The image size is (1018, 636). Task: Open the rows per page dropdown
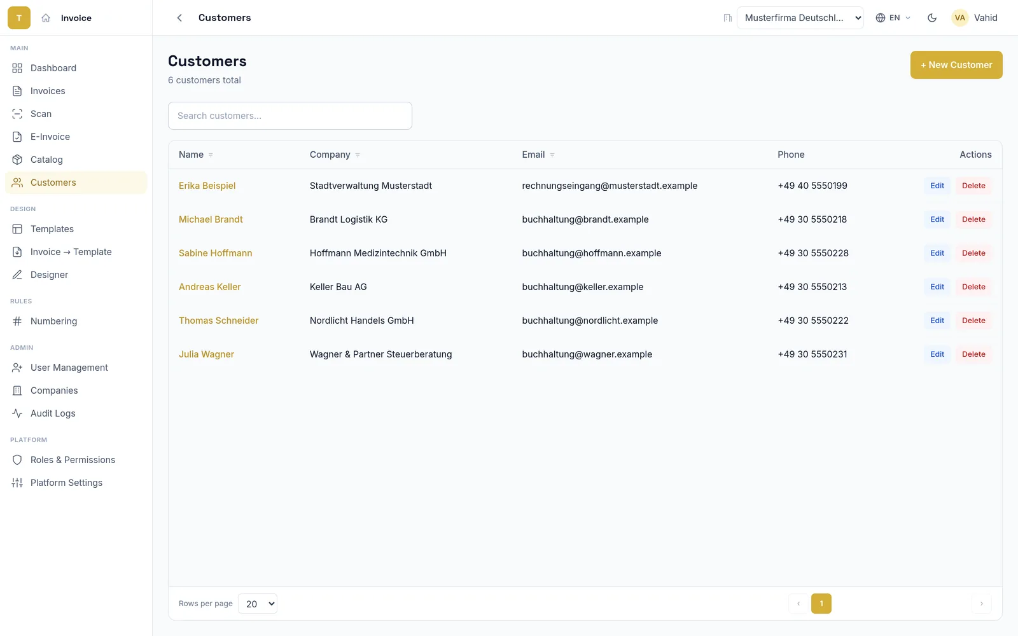point(258,604)
